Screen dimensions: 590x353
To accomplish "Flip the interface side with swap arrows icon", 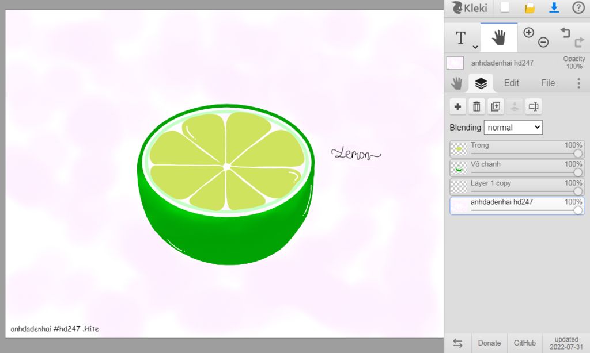I will 457,343.
